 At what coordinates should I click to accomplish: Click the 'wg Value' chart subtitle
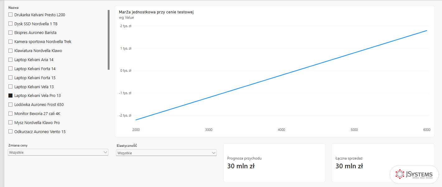(126, 17)
